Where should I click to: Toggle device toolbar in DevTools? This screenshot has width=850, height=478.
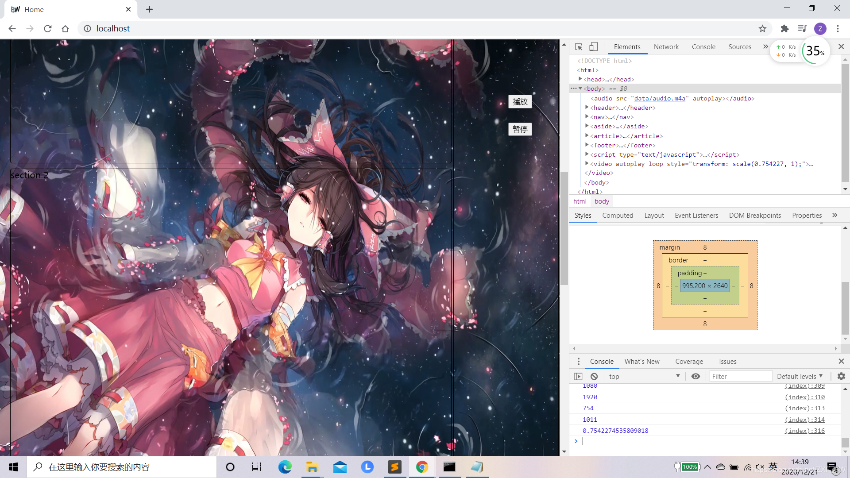(594, 47)
